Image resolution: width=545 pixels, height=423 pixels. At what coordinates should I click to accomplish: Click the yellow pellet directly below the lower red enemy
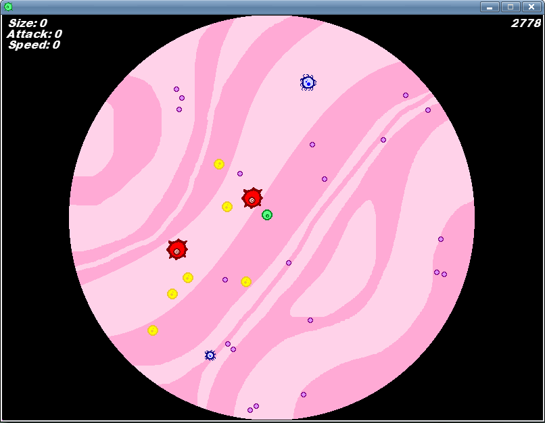point(188,278)
